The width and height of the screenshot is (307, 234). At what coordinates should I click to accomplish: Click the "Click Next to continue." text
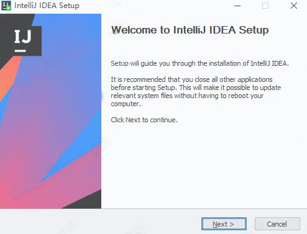pyautogui.click(x=144, y=120)
